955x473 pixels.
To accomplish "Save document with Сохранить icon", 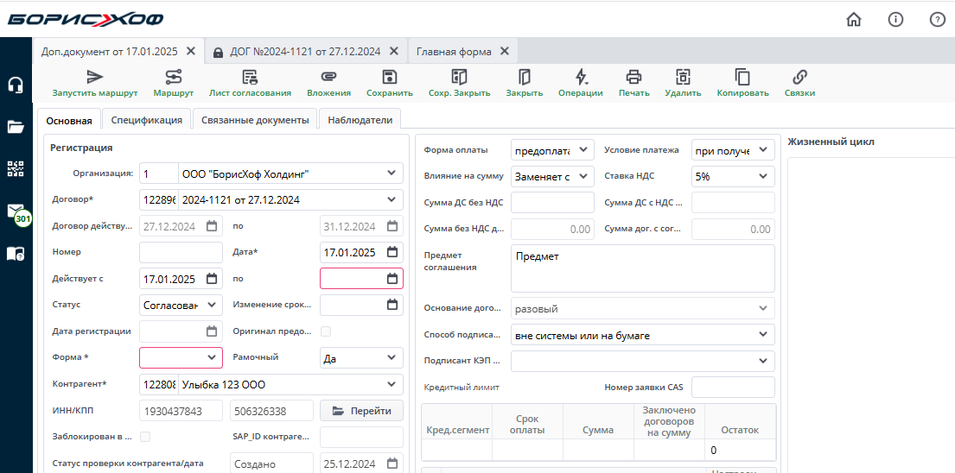I will 390,77.
